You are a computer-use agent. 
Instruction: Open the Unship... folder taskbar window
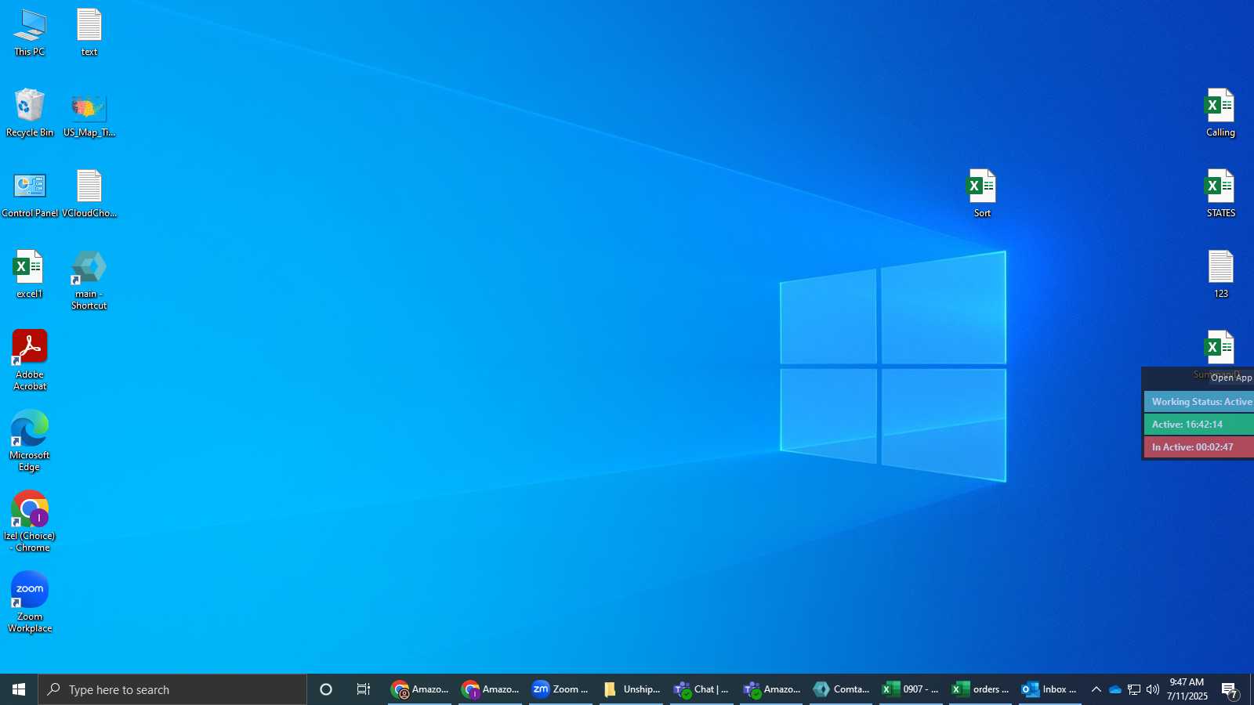coord(631,689)
